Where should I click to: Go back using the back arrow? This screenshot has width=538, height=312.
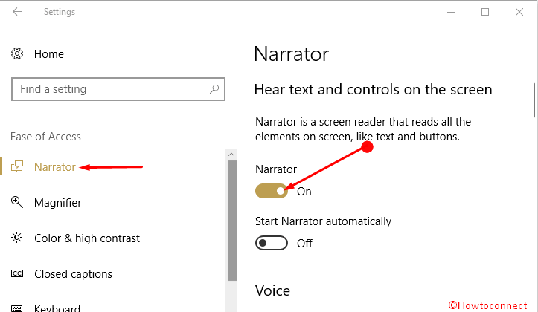[x=17, y=12]
